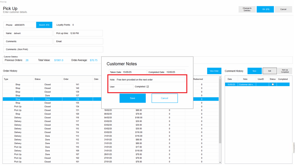Click the top-right Cancel button
The width and height of the screenshot is (295, 166).
[283, 9]
